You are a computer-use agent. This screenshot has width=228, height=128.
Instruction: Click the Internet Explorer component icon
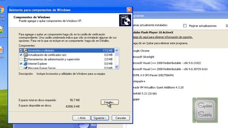pos(26,64)
